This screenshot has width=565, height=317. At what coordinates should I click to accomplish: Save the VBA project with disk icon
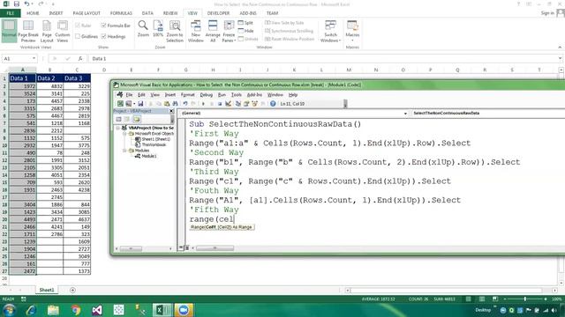click(140, 104)
